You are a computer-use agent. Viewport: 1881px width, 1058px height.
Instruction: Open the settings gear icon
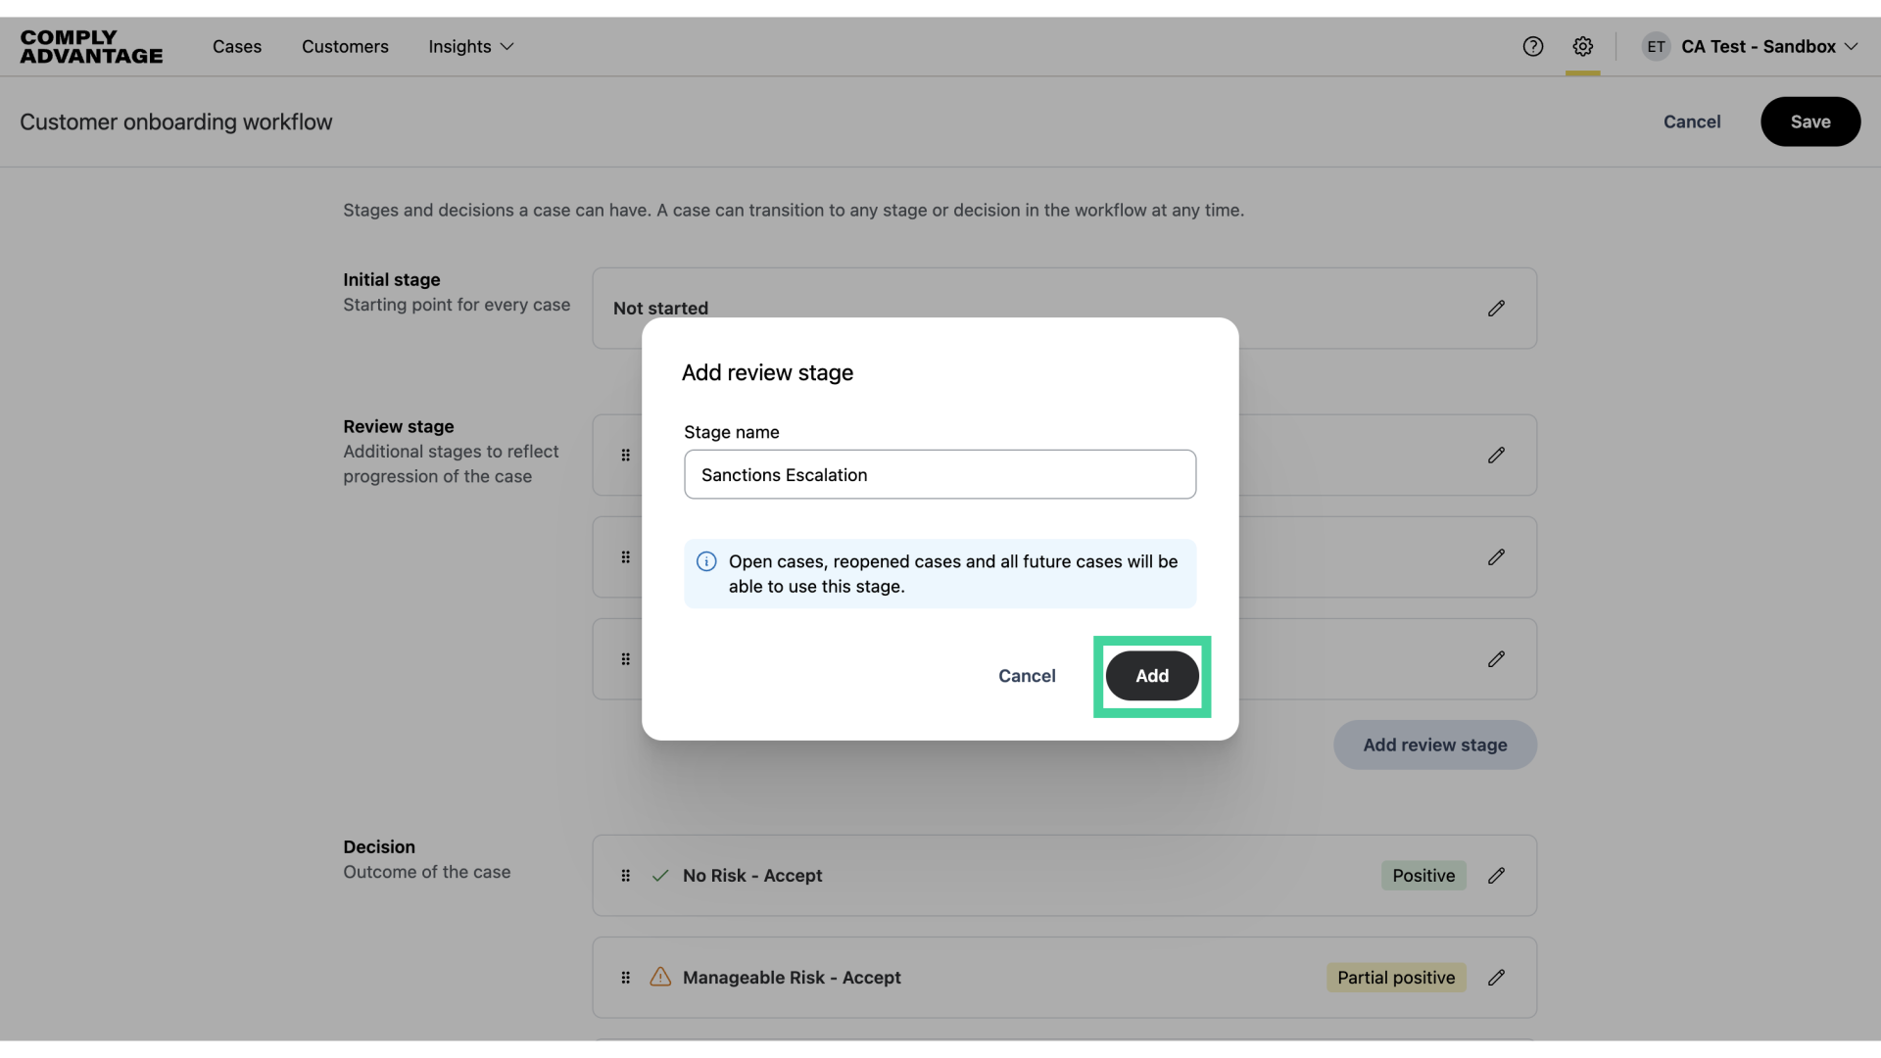click(x=1582, y=46)
